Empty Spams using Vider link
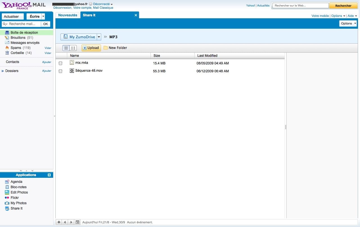Viewport: 360px width, 227px height. pyautogui.click(x=48, y=48)
